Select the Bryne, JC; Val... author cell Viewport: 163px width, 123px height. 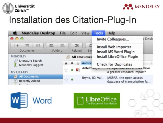coord(93,78)
